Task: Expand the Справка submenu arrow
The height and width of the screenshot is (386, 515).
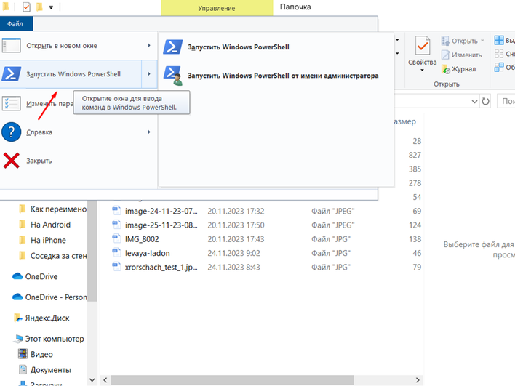Action: click(x=149, y=132)
